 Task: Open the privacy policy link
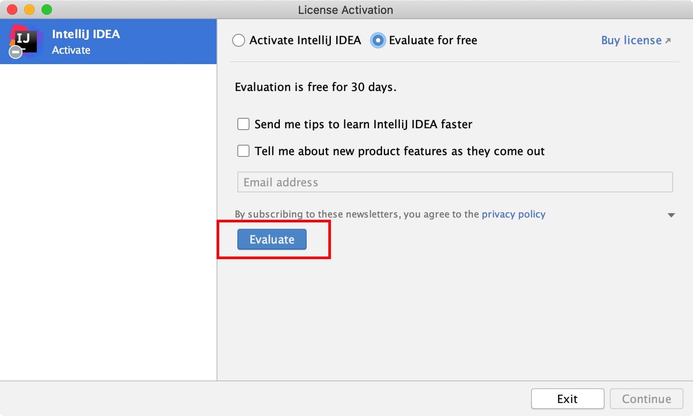513,214
